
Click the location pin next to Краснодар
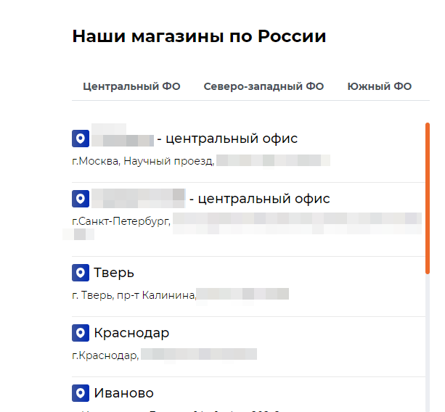pos(81,333)
